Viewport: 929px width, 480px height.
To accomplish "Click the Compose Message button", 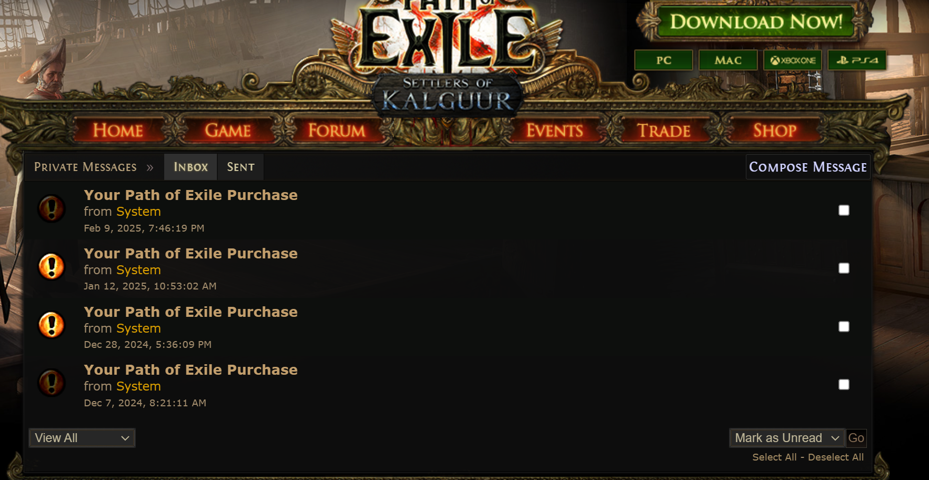I will click(x=808, y=167).
